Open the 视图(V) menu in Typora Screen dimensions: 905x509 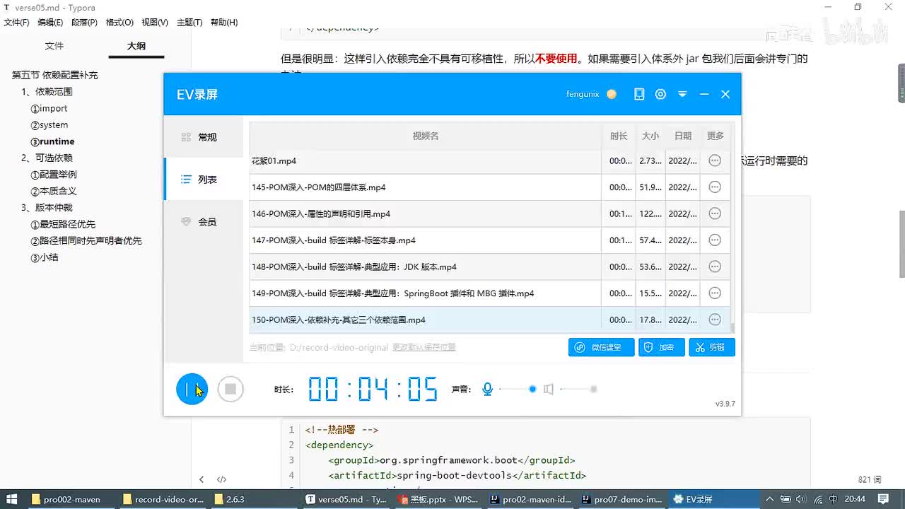coord(155,23)
